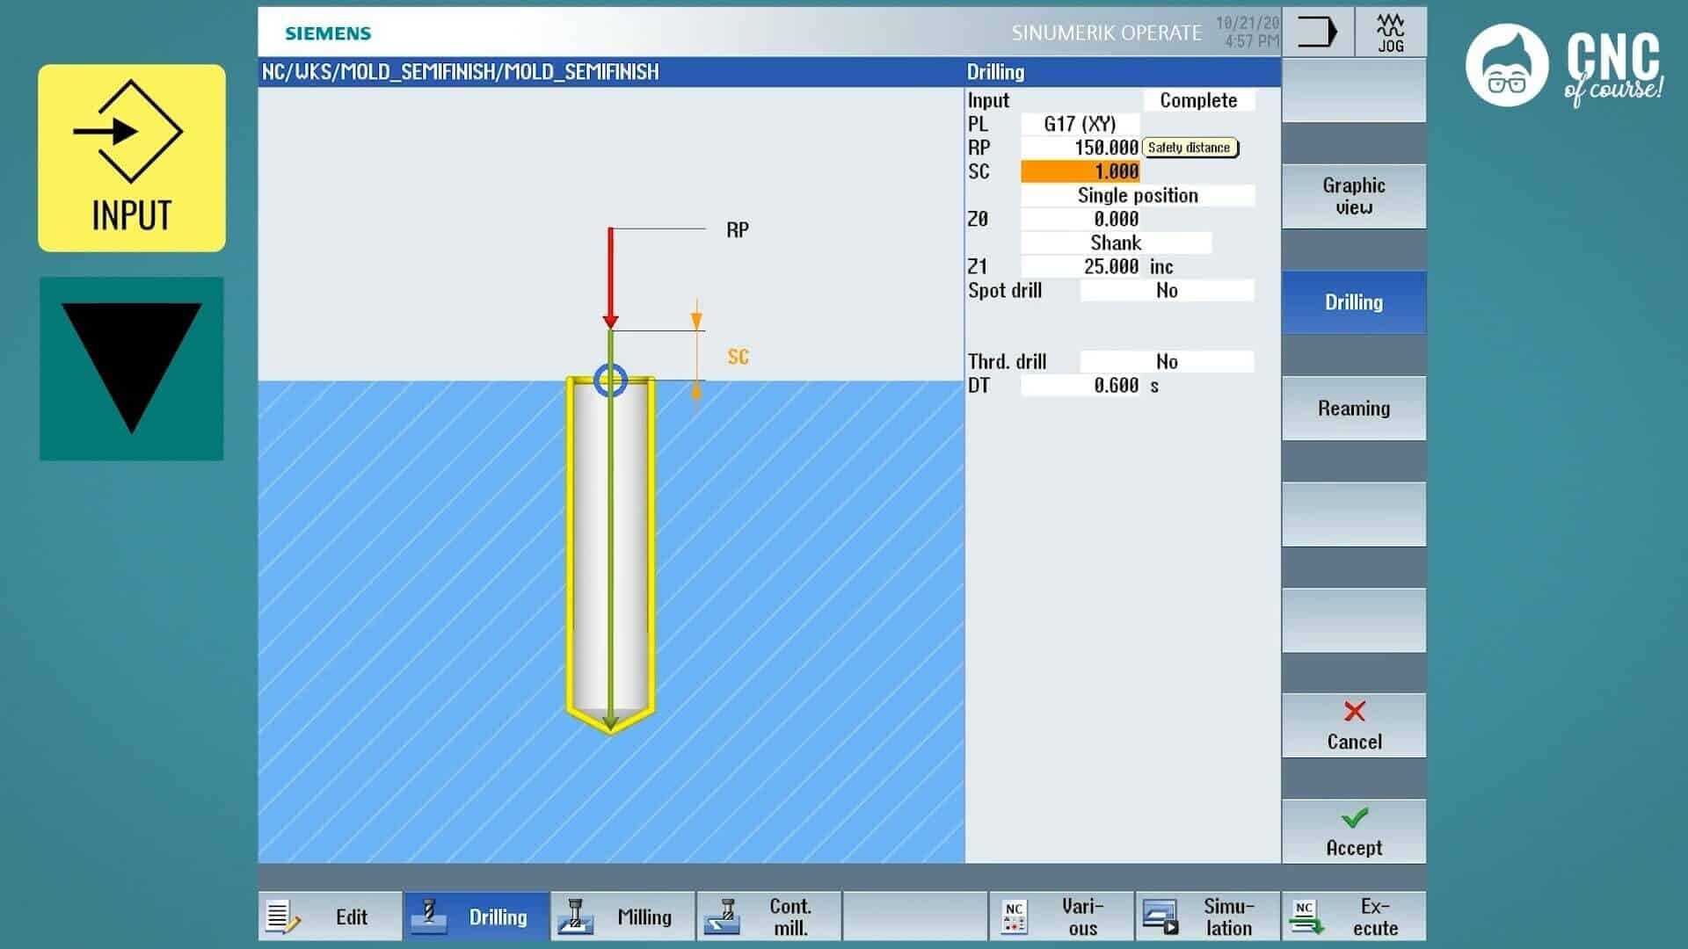This screenshot has height=949, width=1688.
Task: Select the orange SC value field
Action: coord(1080,171)
